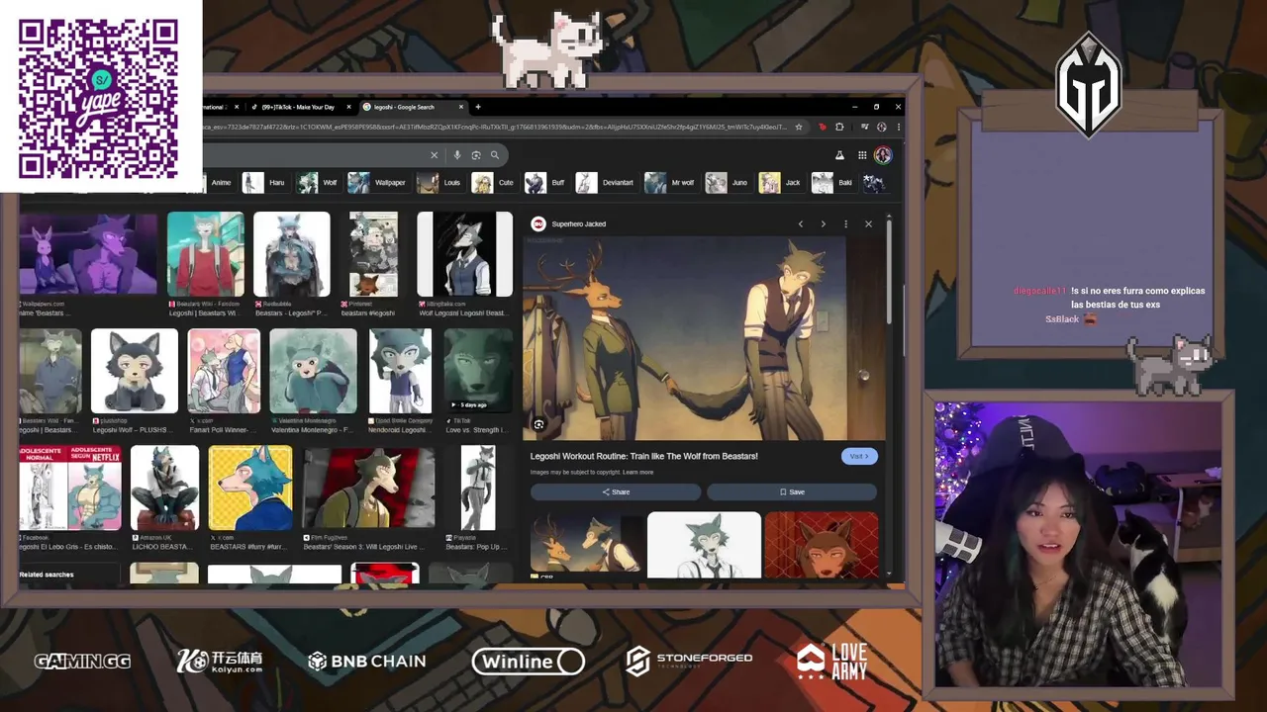Click the magnifier search icon
This screenshot has height=712, width=1267.
[495, 155]
